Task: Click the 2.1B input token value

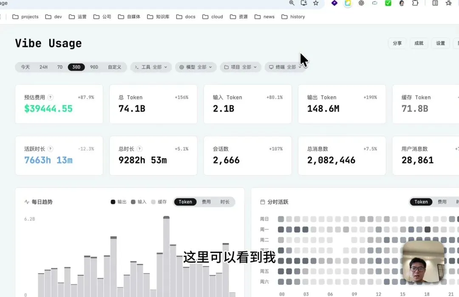Action: point(224,109)
